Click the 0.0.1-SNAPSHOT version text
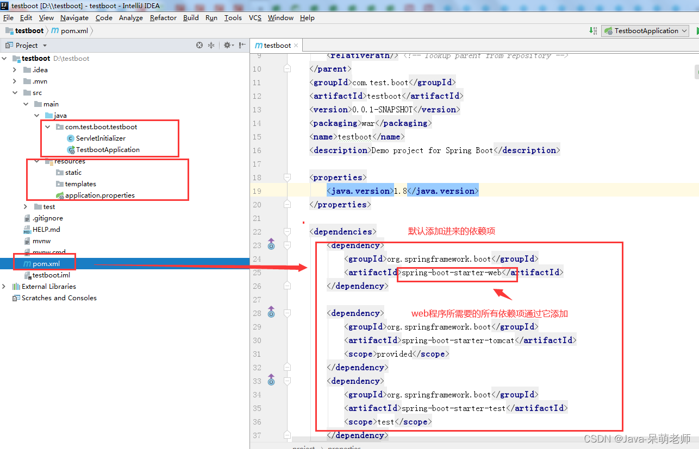This screenshot has height=449, width=699. pyautogui.click(x=382, y=110)
